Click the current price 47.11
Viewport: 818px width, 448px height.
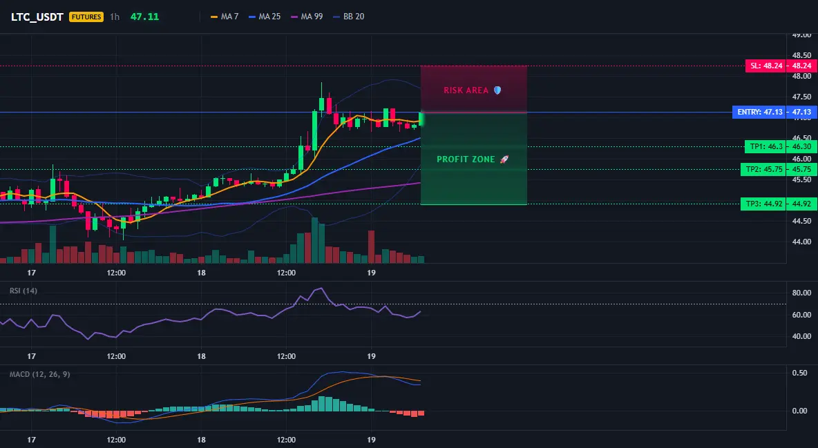(x=144, y=17)
